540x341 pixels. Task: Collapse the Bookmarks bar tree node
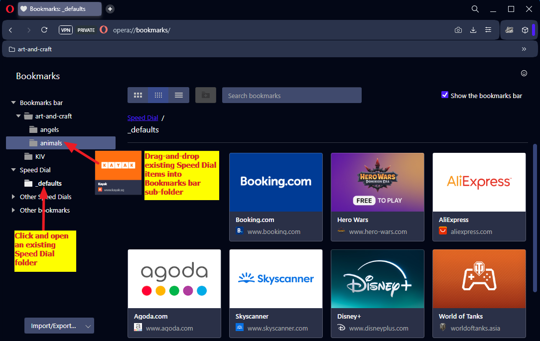pos(13,103)
